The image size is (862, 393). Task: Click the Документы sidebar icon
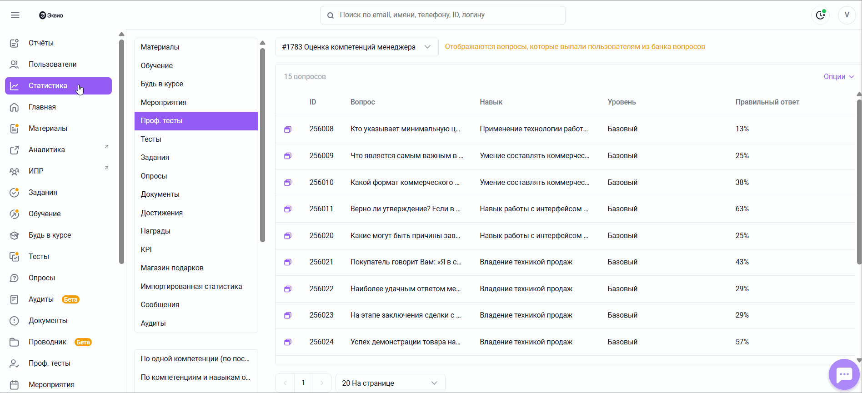click(15, 321)
